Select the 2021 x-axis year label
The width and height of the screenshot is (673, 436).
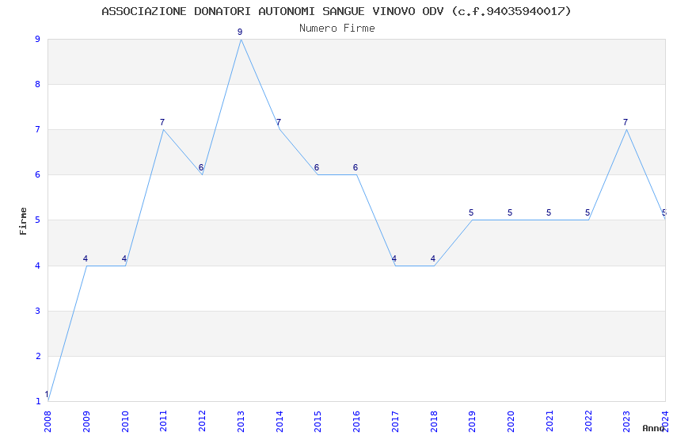tap(549, 421)
